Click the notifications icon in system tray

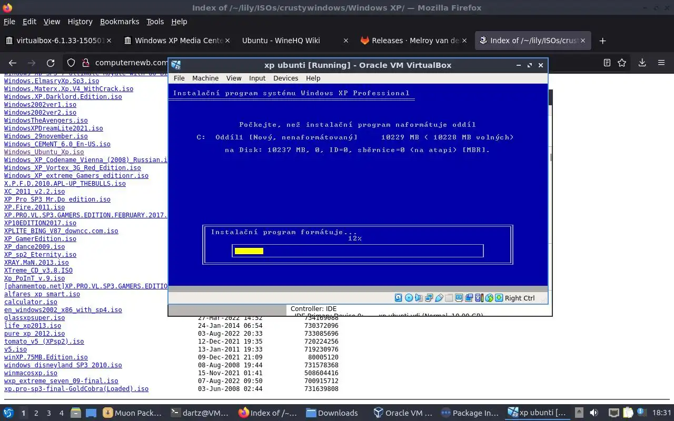pos(641,413)
